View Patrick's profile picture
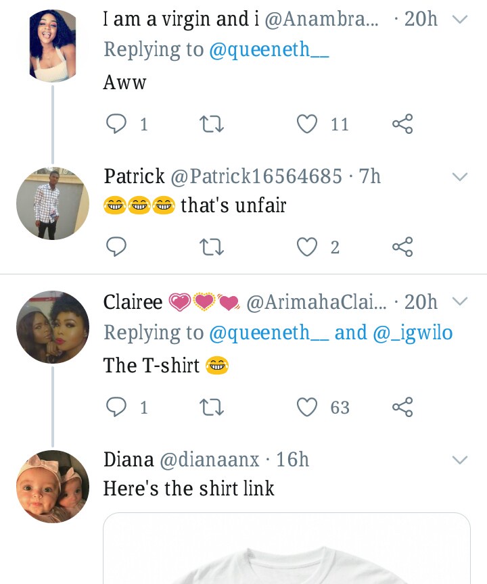 [x=53, y=203]
